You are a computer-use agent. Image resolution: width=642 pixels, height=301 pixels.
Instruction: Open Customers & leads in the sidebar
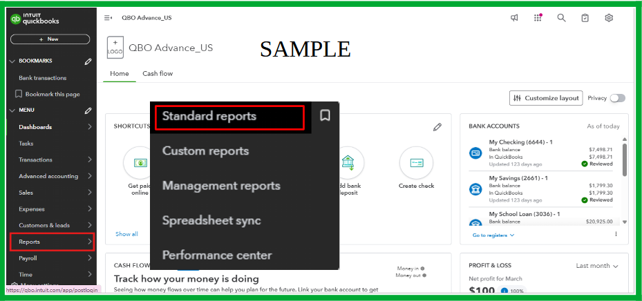pos(44,225)
